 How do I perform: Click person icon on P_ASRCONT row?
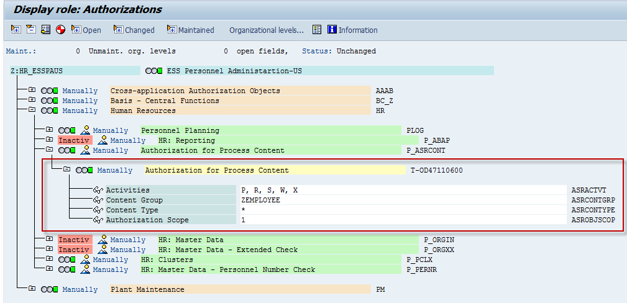click(85, 150)
